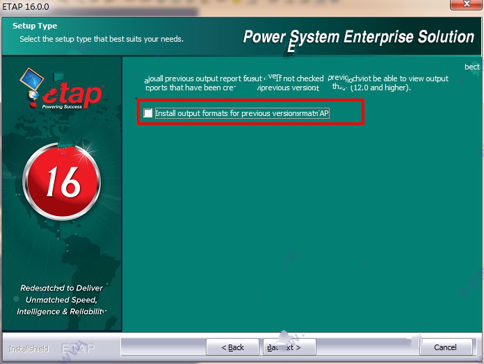This screenshot has height=364, width=484.
Task: Proceed with the Next button
Action: tap(289, 347)
